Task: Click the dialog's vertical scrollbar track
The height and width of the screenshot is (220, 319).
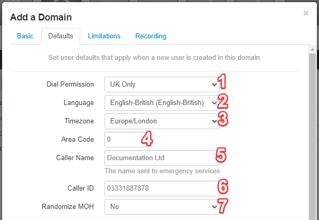Action: coord(312,137)
